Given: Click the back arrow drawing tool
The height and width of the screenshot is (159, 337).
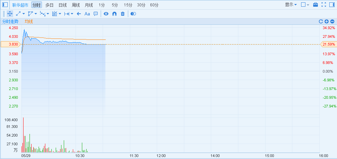Looking at the screenshot, I should click(79, 14).
